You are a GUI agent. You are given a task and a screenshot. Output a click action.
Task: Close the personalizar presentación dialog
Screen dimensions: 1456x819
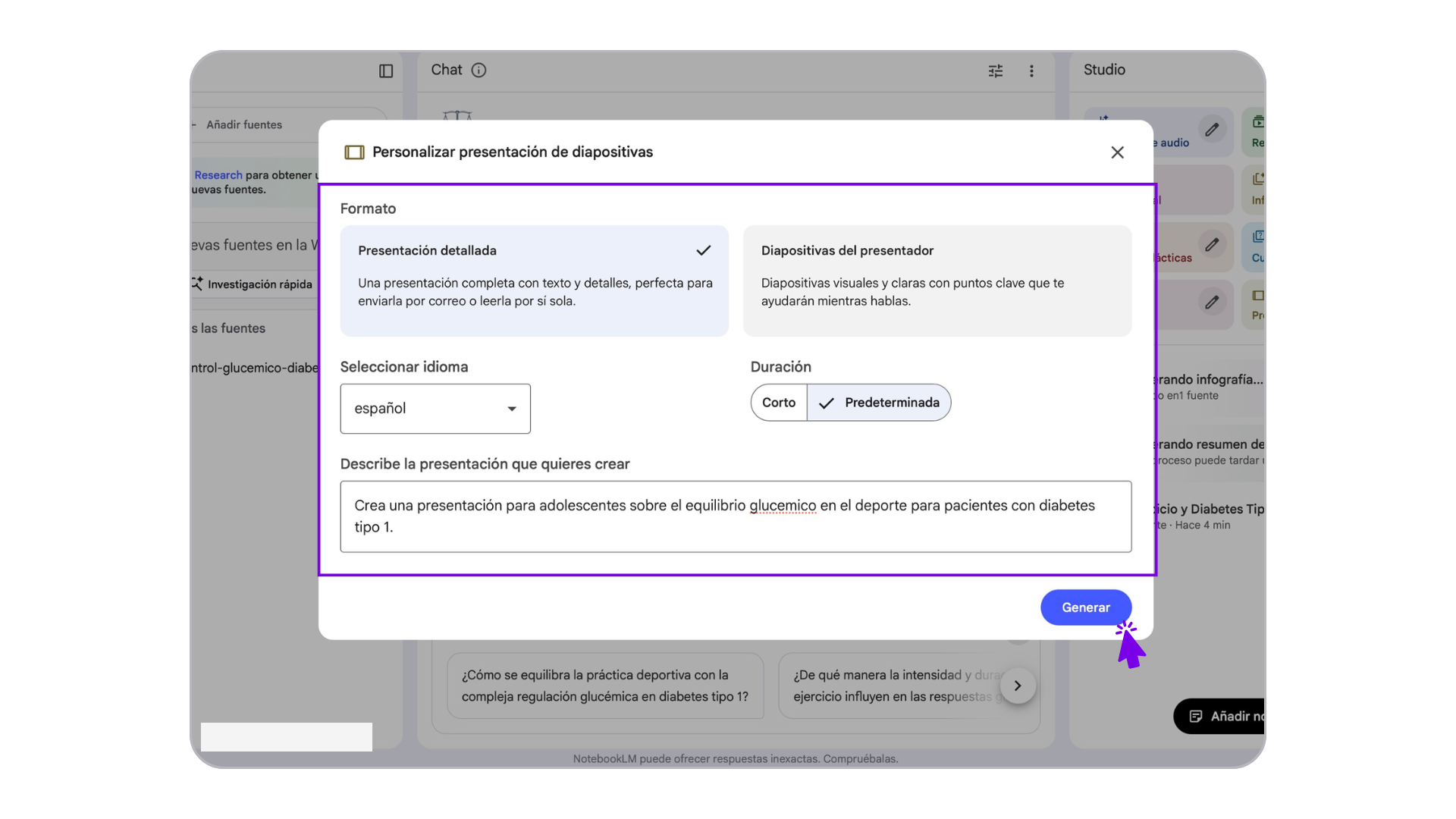click(1117, 152)
